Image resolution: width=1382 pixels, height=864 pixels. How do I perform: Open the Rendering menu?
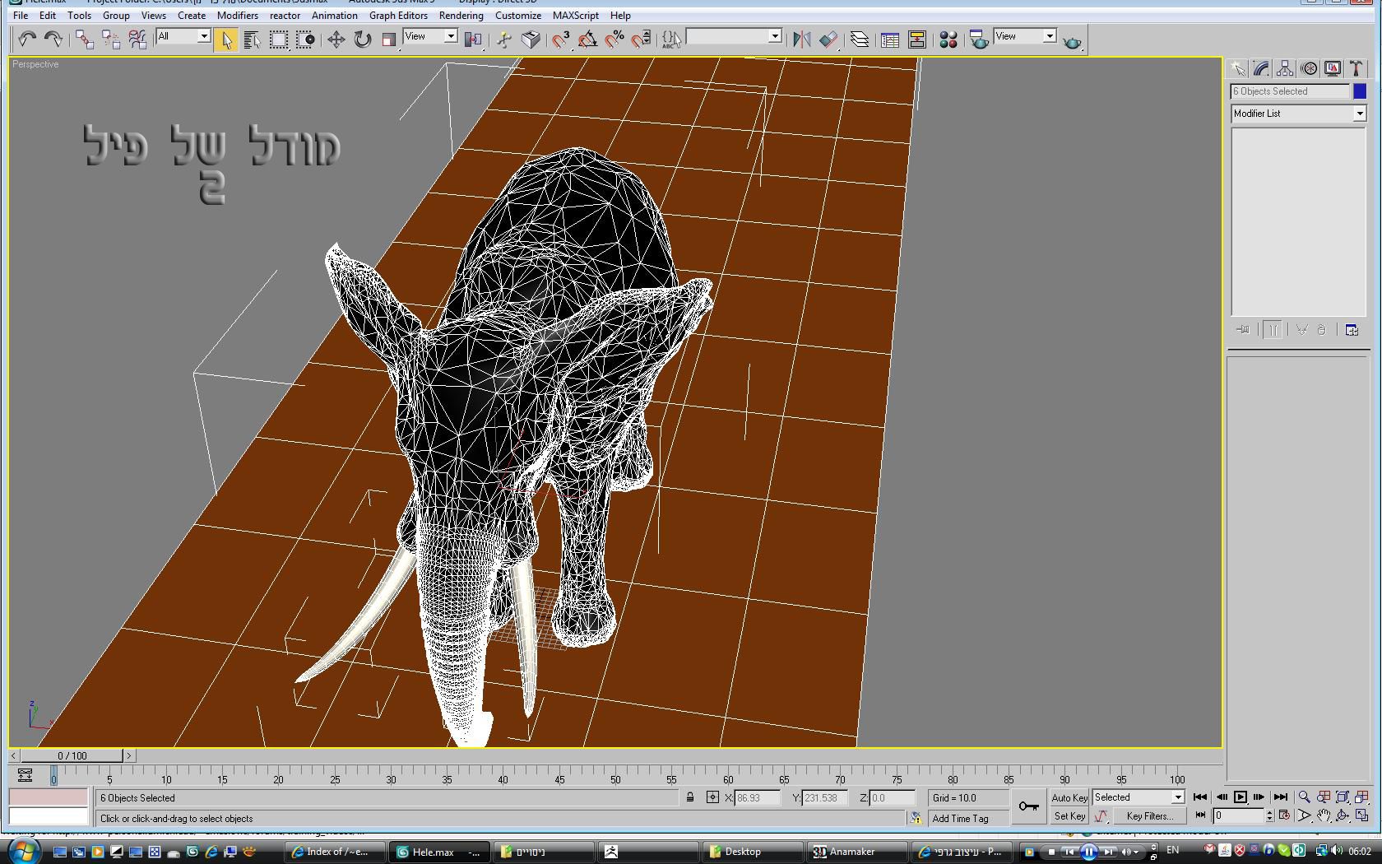(x=461, y=15)
